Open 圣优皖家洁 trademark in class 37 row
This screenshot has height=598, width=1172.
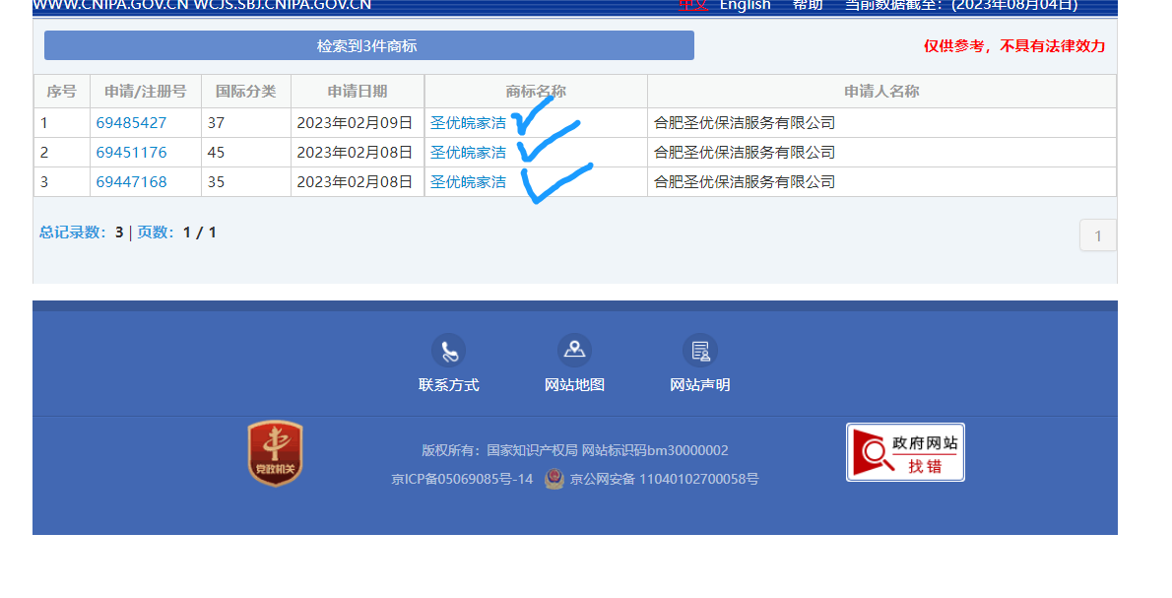[468, 122]
